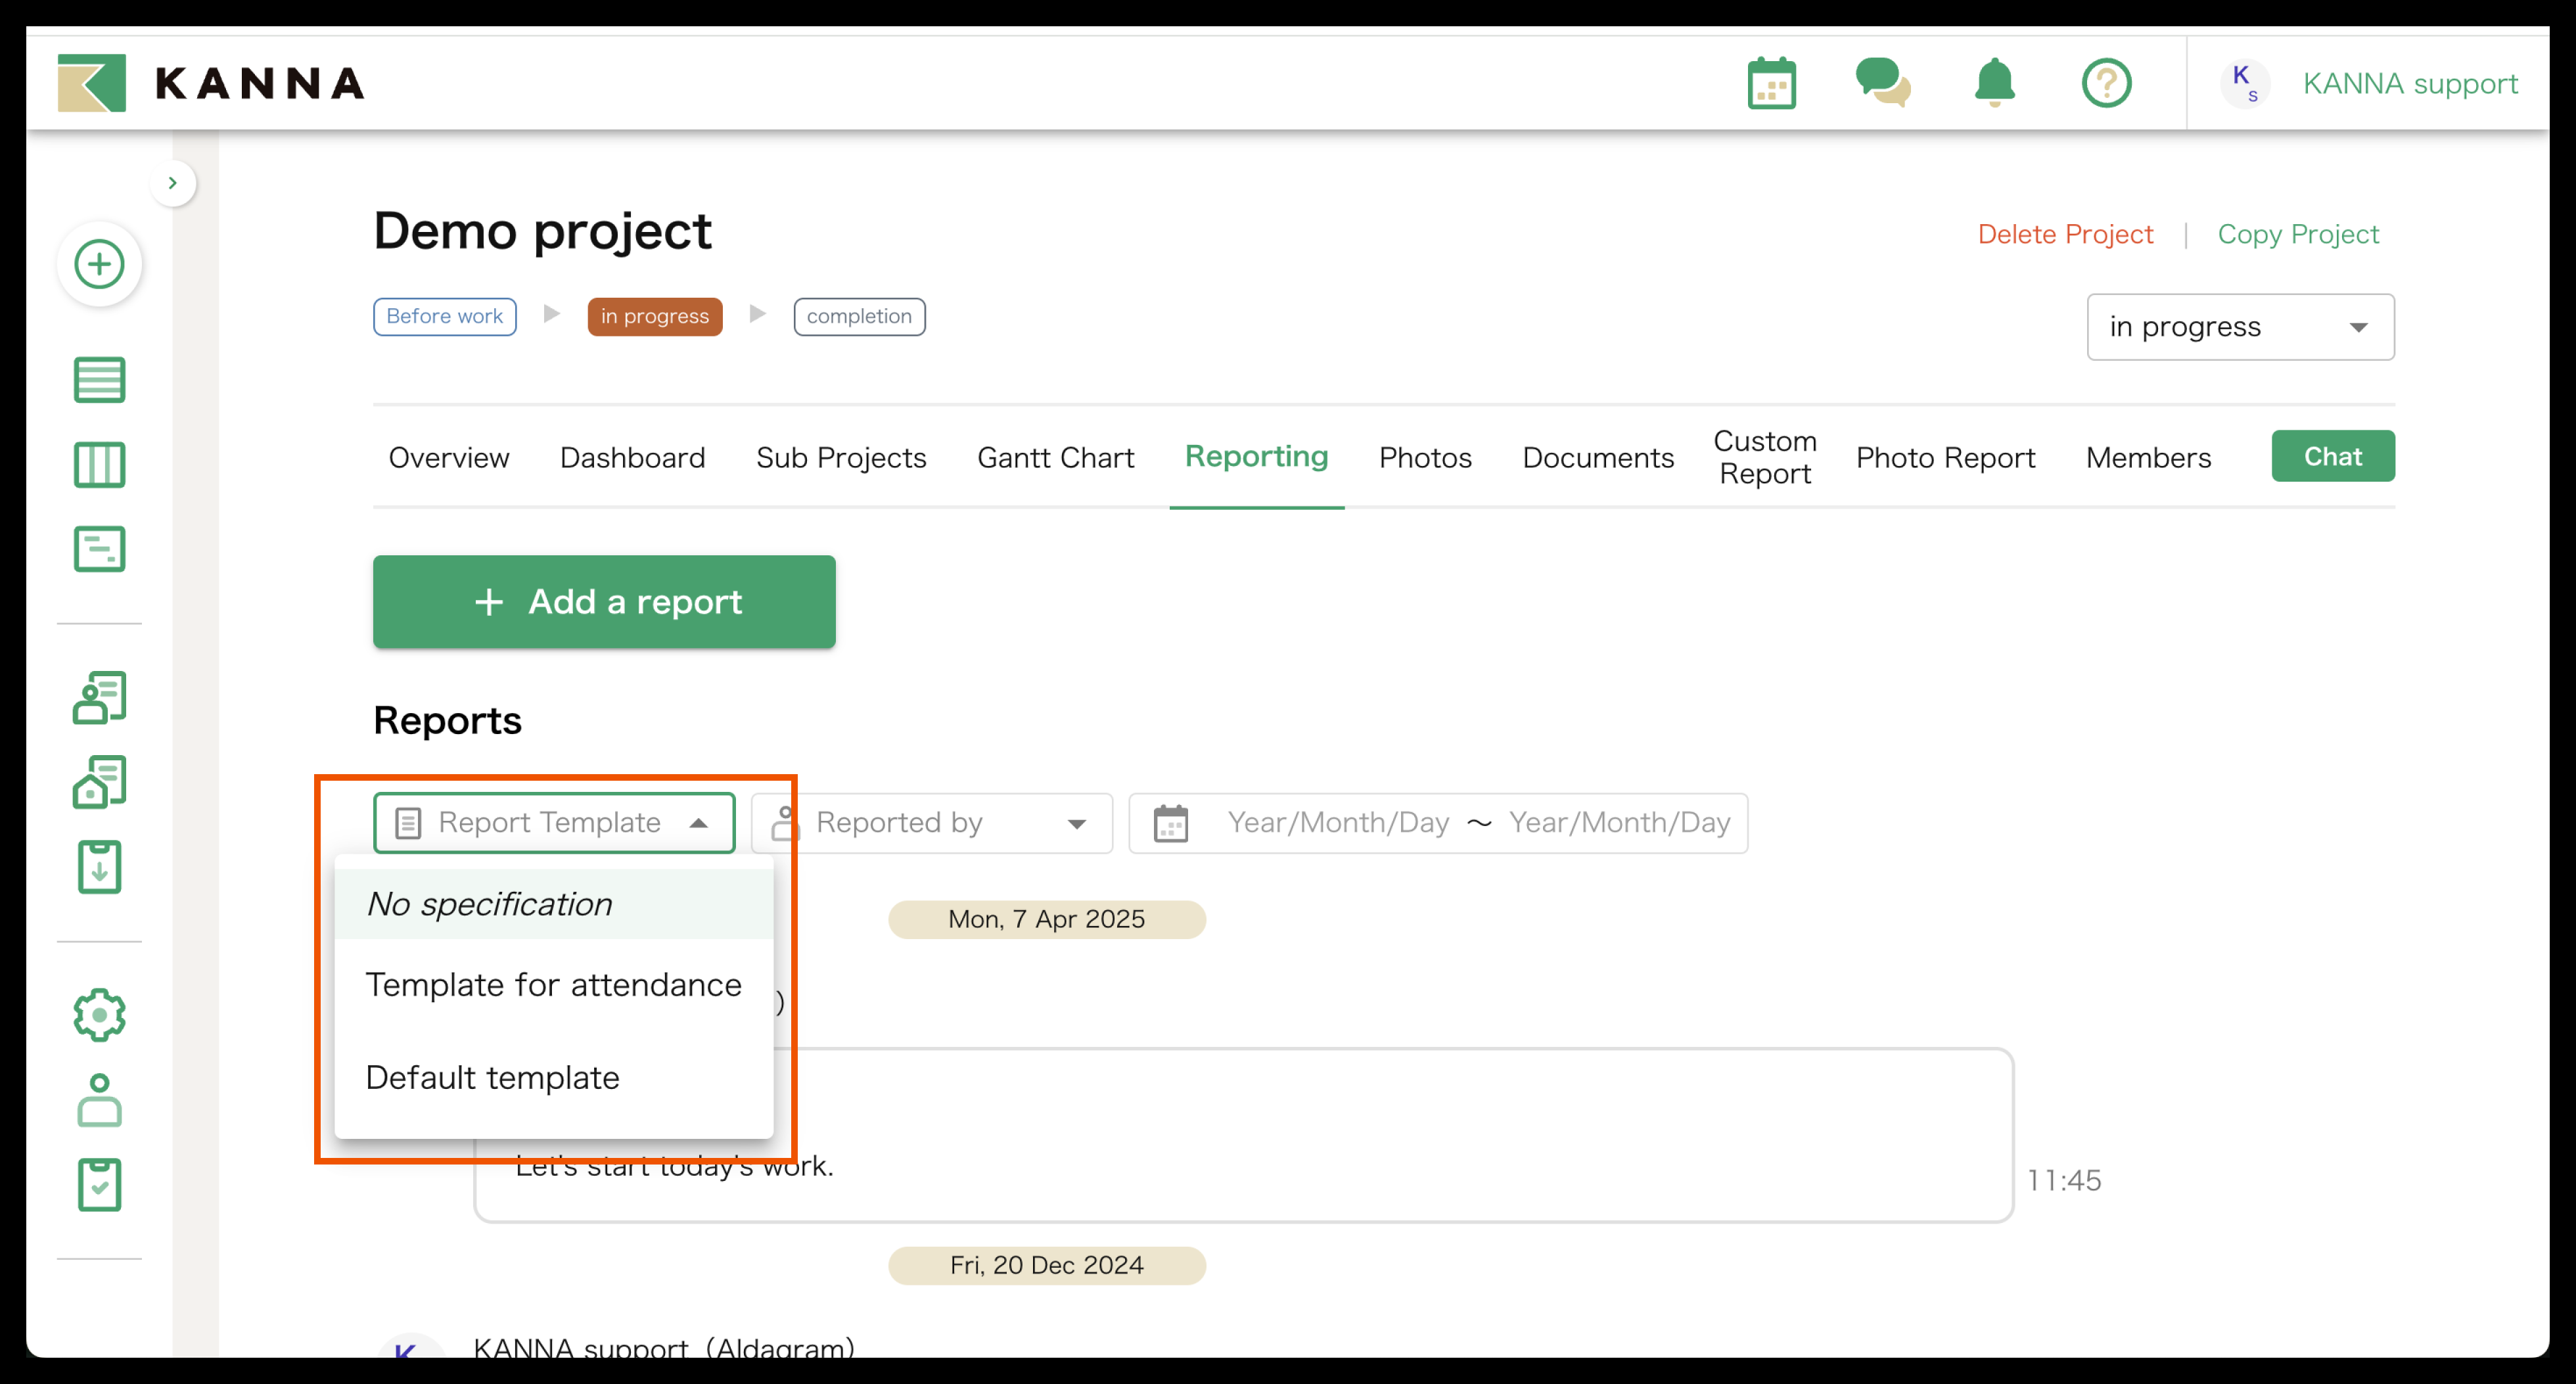Screen dimensions: 2576x1384
Task: Click the Add a report button
Action: 604,602
